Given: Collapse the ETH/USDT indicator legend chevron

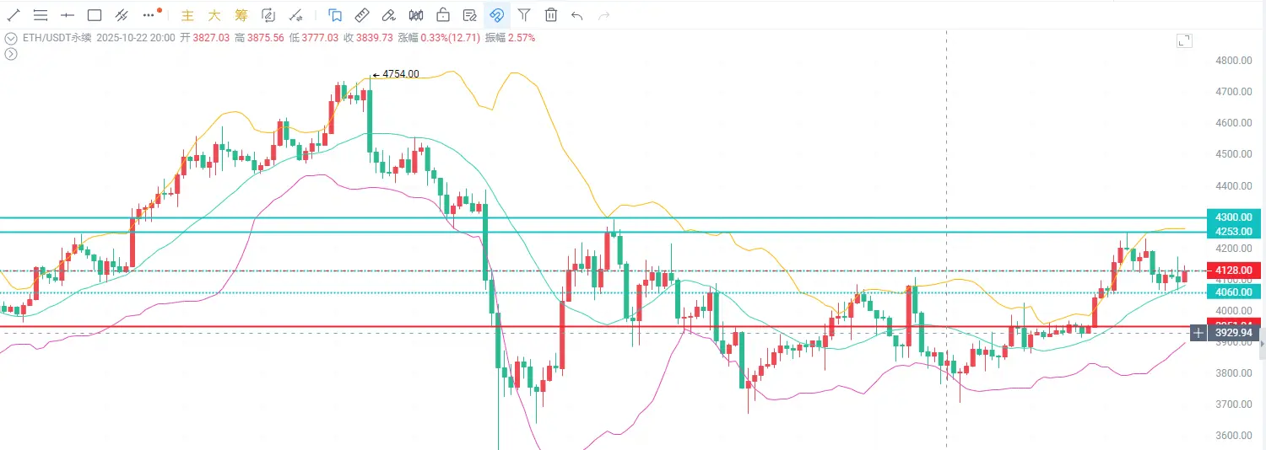Looking at the screenshot, I should pyautogui.click(x=10, y=38).
